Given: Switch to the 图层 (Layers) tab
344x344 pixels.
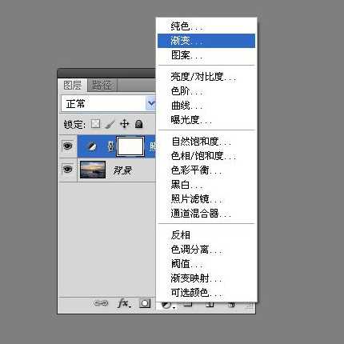Looking at the screenshot, I should (72, 86).
